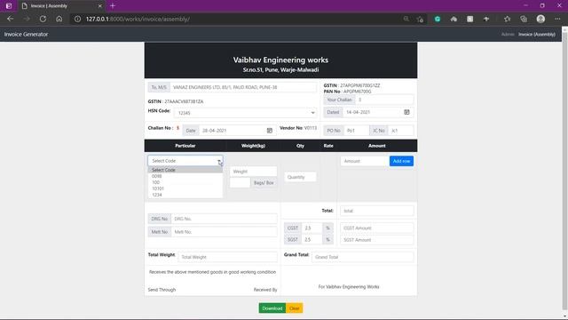Click the Challan Date field
This screenshot has height=320, width=568.
pyautogui.click(x=238, y=131)
